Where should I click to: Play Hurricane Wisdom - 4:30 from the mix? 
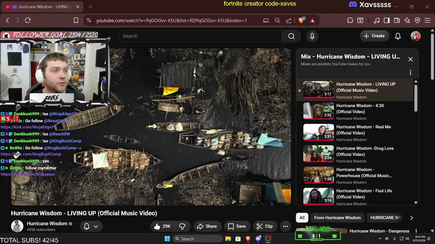pos(355,111)
